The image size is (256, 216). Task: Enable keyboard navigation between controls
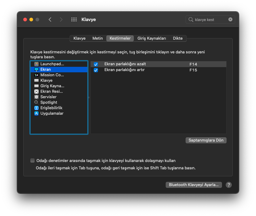(32, 160)
